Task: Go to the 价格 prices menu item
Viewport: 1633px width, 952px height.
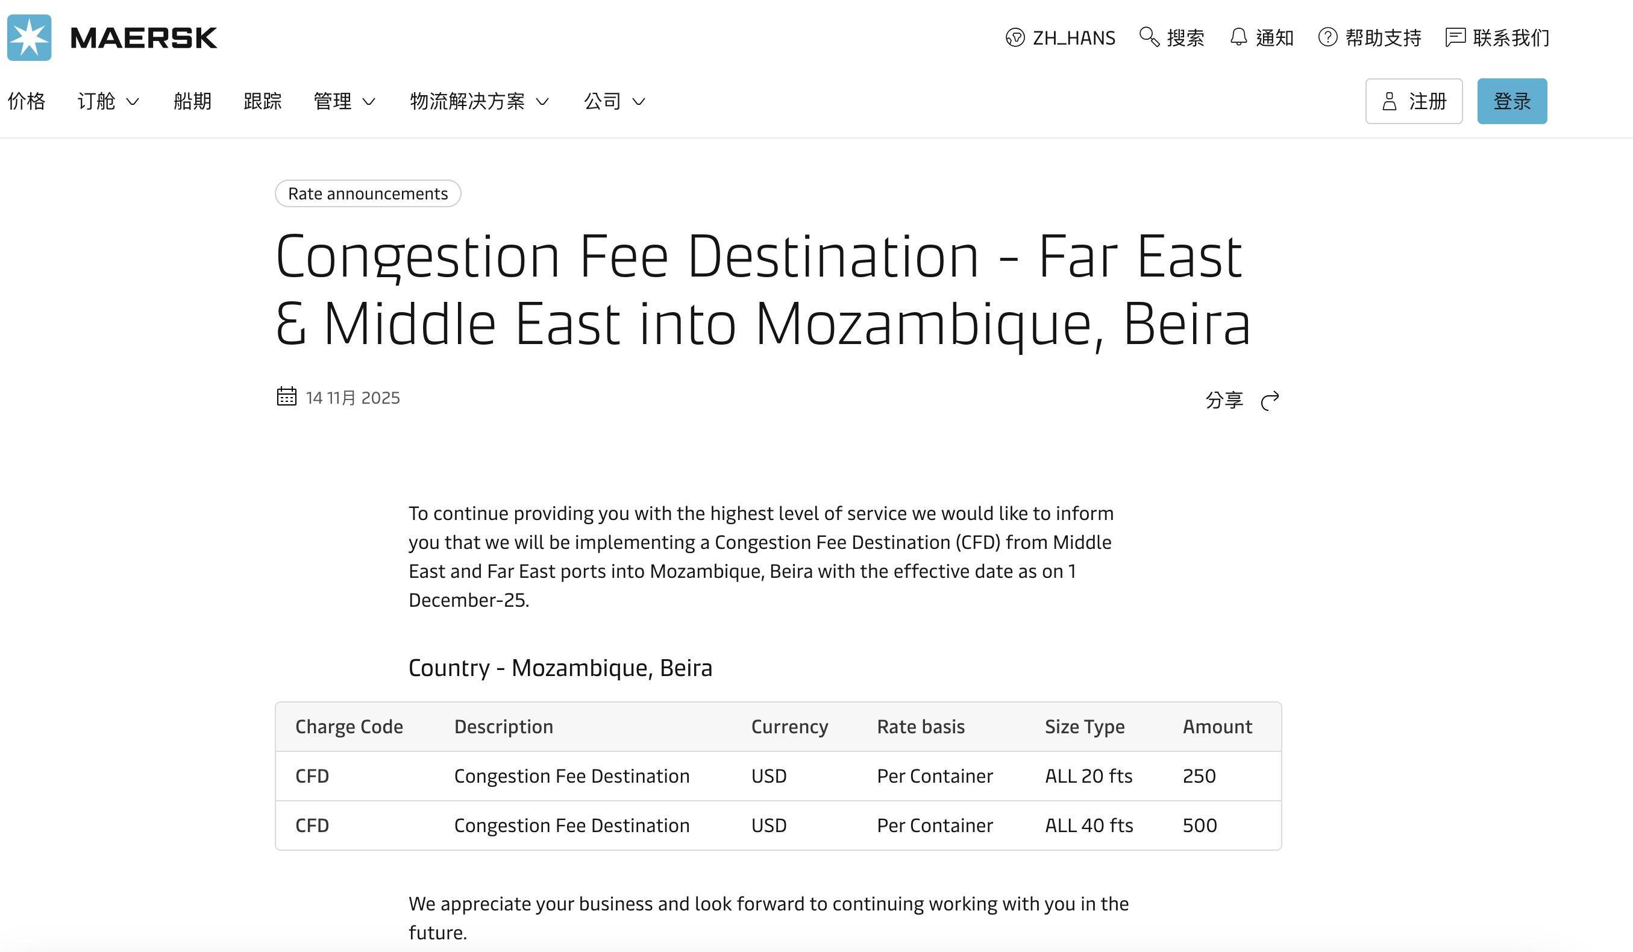Action: (27, 101)
